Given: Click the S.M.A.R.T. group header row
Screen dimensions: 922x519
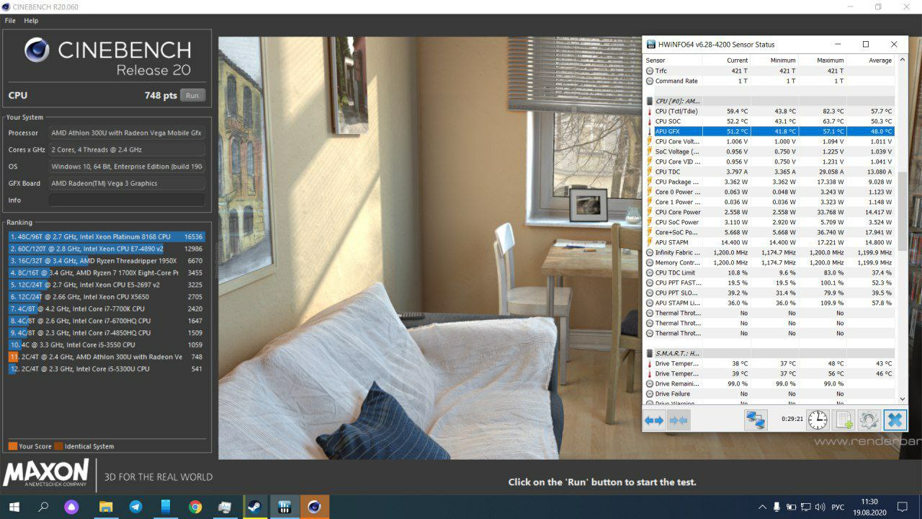Looking at the screenshot, I should (769, 353).
